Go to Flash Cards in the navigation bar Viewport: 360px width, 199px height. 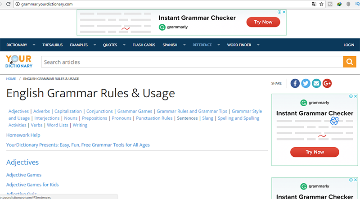coord(144,45)
